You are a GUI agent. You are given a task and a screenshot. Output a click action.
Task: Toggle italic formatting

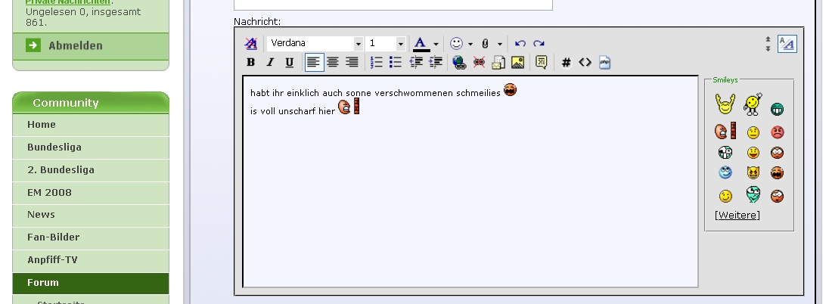[270, 63]
